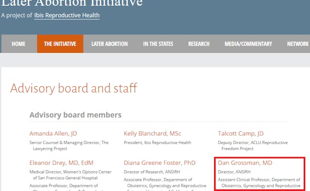Viewport: 310px width, 191px height.
Task: Click 'Director of Research, ANSIRH' text
Action: tap(152, 172)
